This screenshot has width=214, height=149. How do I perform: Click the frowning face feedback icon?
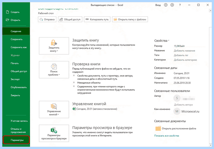172,5
